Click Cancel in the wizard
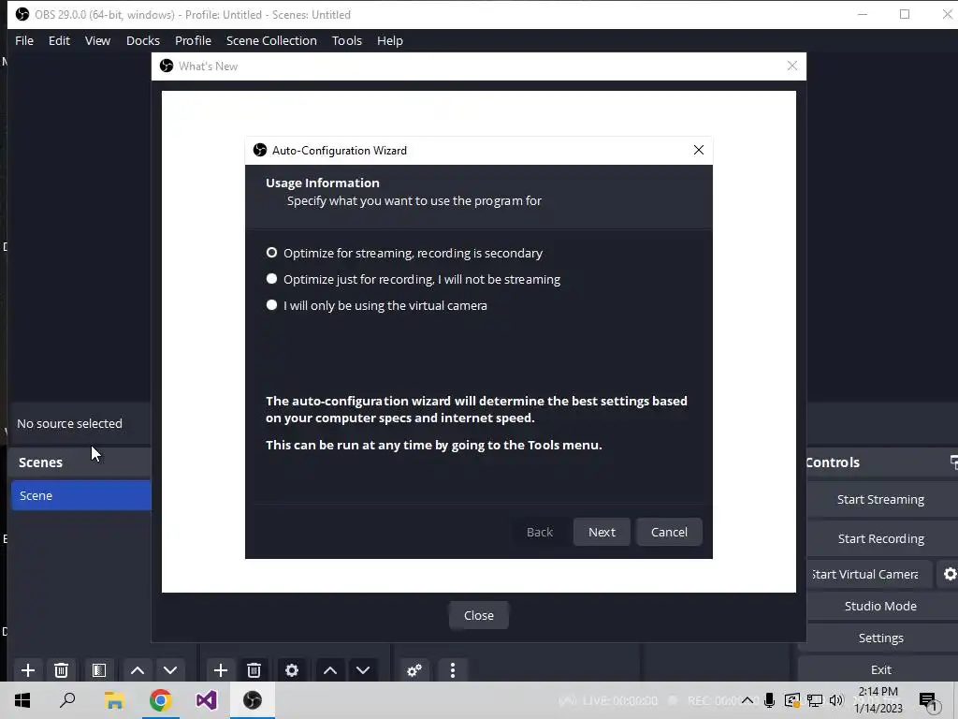Viewport: 958px width, 719px height. tap(669, 532)
